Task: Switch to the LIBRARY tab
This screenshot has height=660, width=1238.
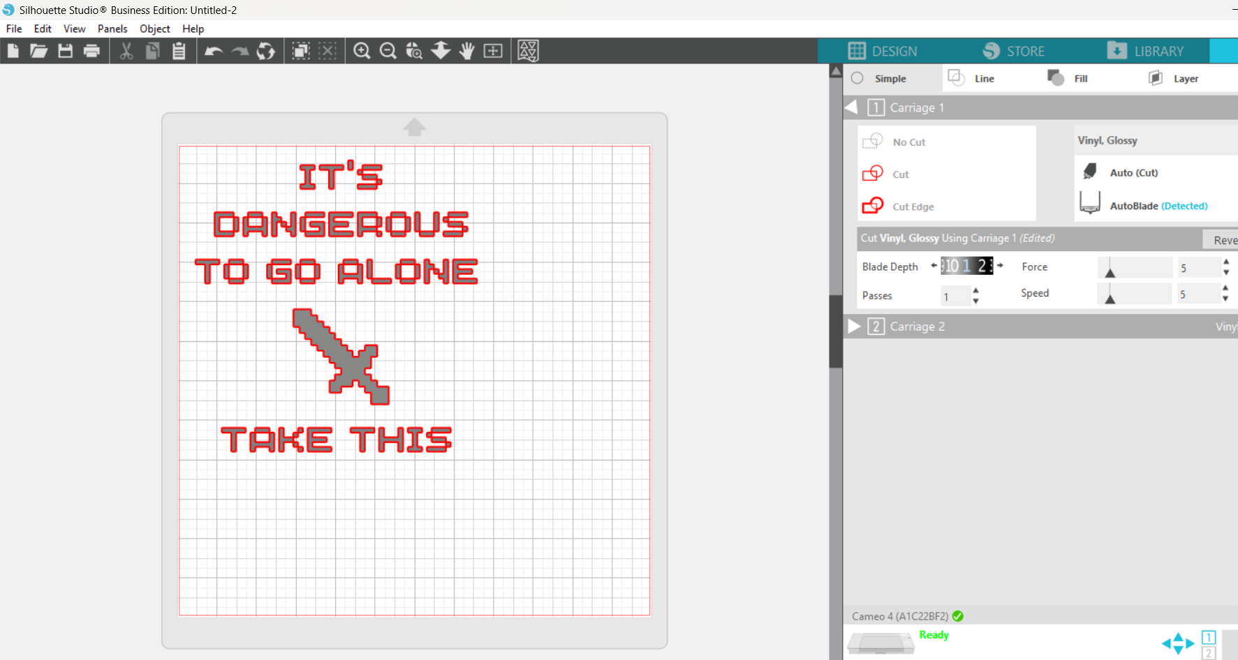Action: (1145, 51)
